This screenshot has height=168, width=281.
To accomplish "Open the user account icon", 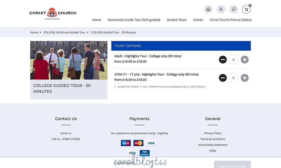I will click(221, 9).
